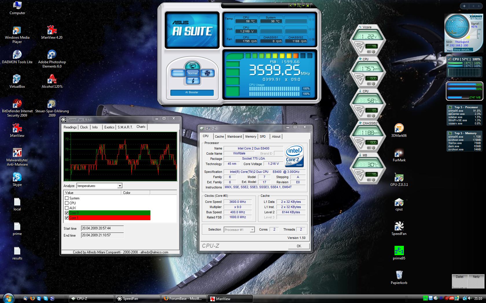Toggle the System checkbox in SpeedFan

[67, 198]
